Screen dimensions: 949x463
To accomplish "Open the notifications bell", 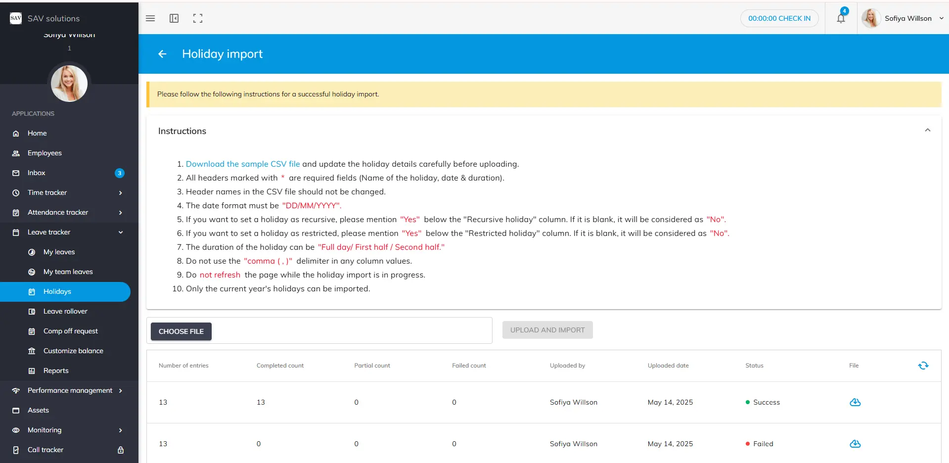I will point(841,18).
